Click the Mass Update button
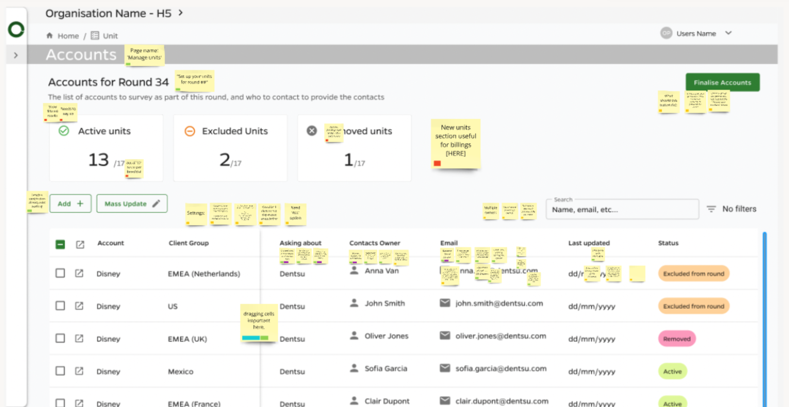Image resolution: width=789 pixels, height=407 pixels. tap(132, 203)
